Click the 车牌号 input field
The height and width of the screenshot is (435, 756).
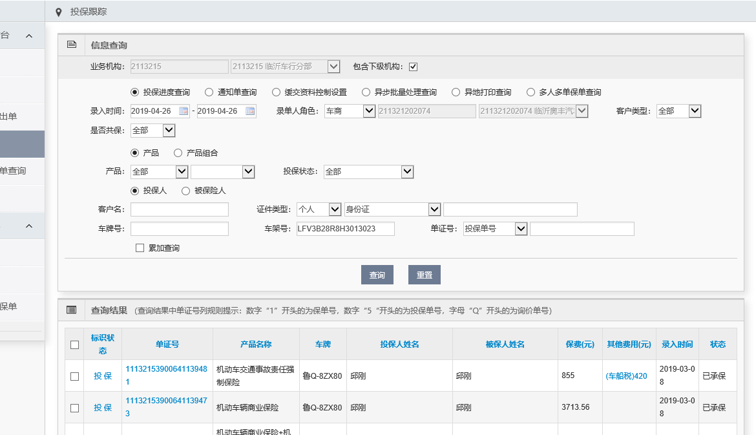pos(180,229)
